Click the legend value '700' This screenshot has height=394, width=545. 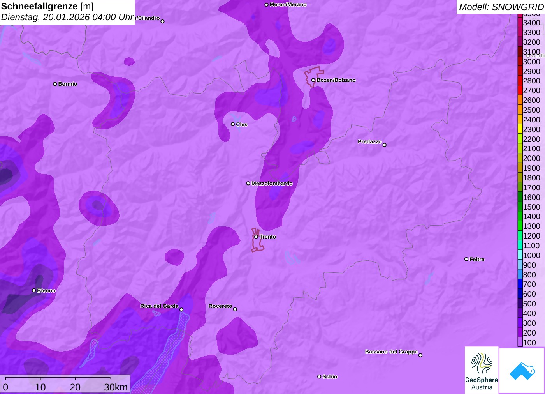click(529, 284)
